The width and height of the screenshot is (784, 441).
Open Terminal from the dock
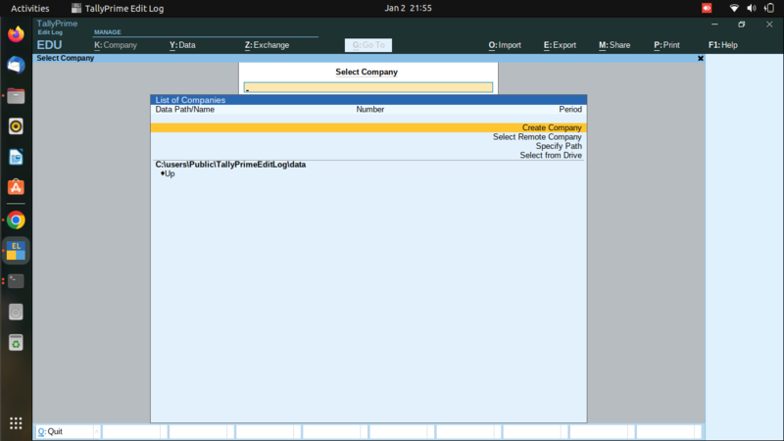coord(16,280)
